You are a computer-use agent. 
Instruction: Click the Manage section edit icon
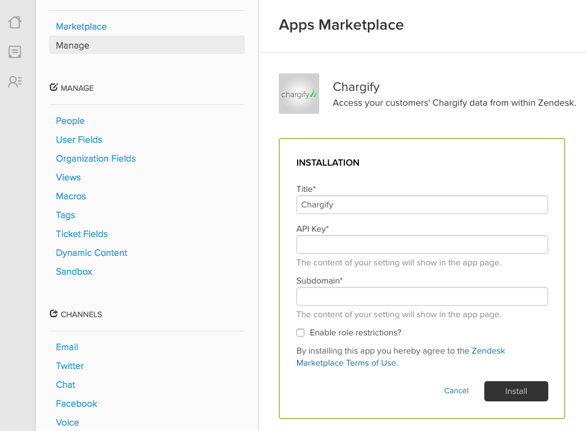[x=54, y=88]
